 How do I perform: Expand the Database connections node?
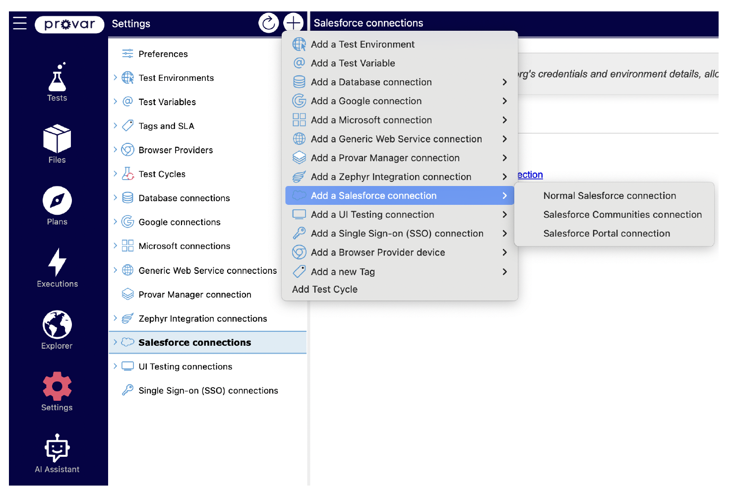[x=115, y=198]
